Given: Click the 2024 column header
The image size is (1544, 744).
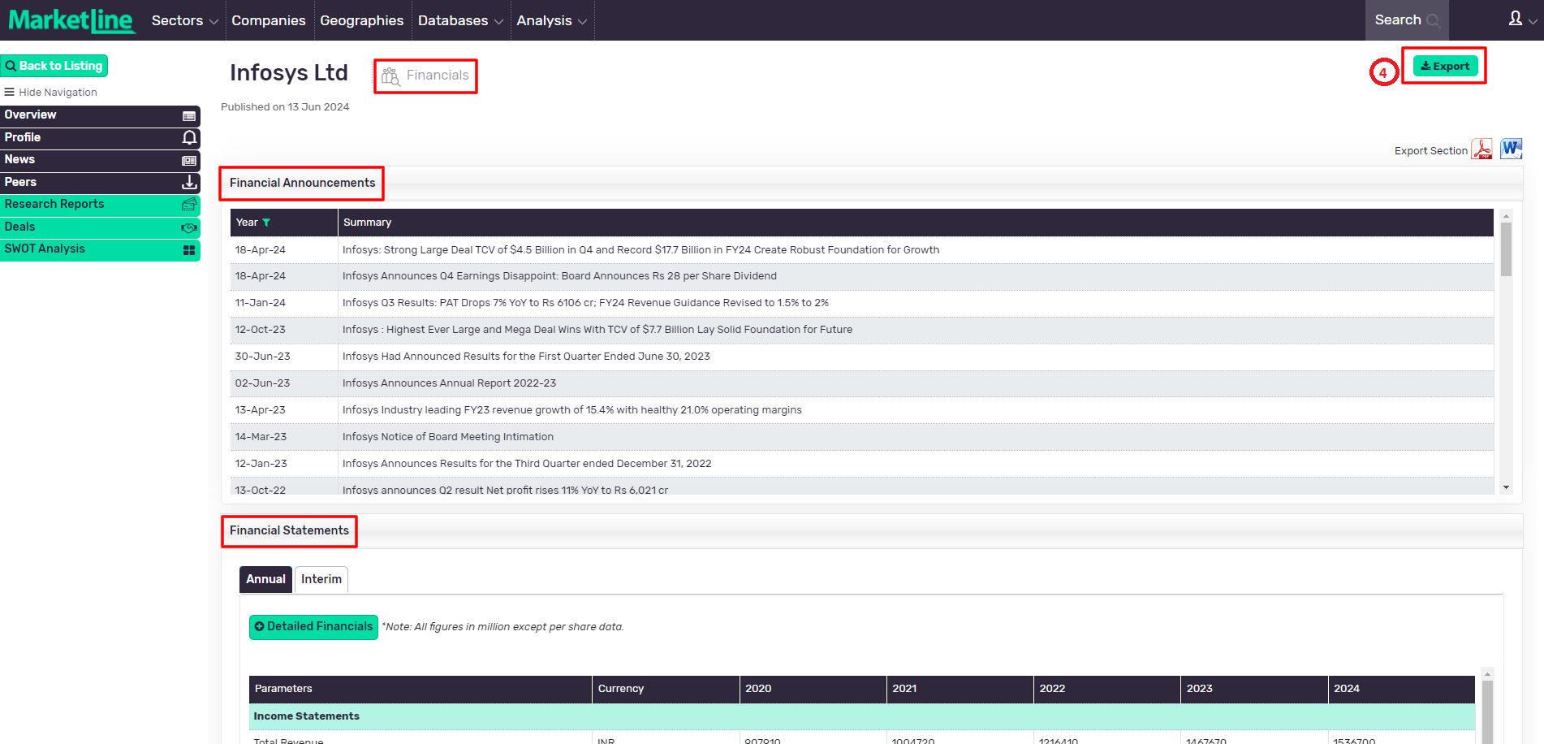Looking at the screenshot, I should (x=1401, y=689).
